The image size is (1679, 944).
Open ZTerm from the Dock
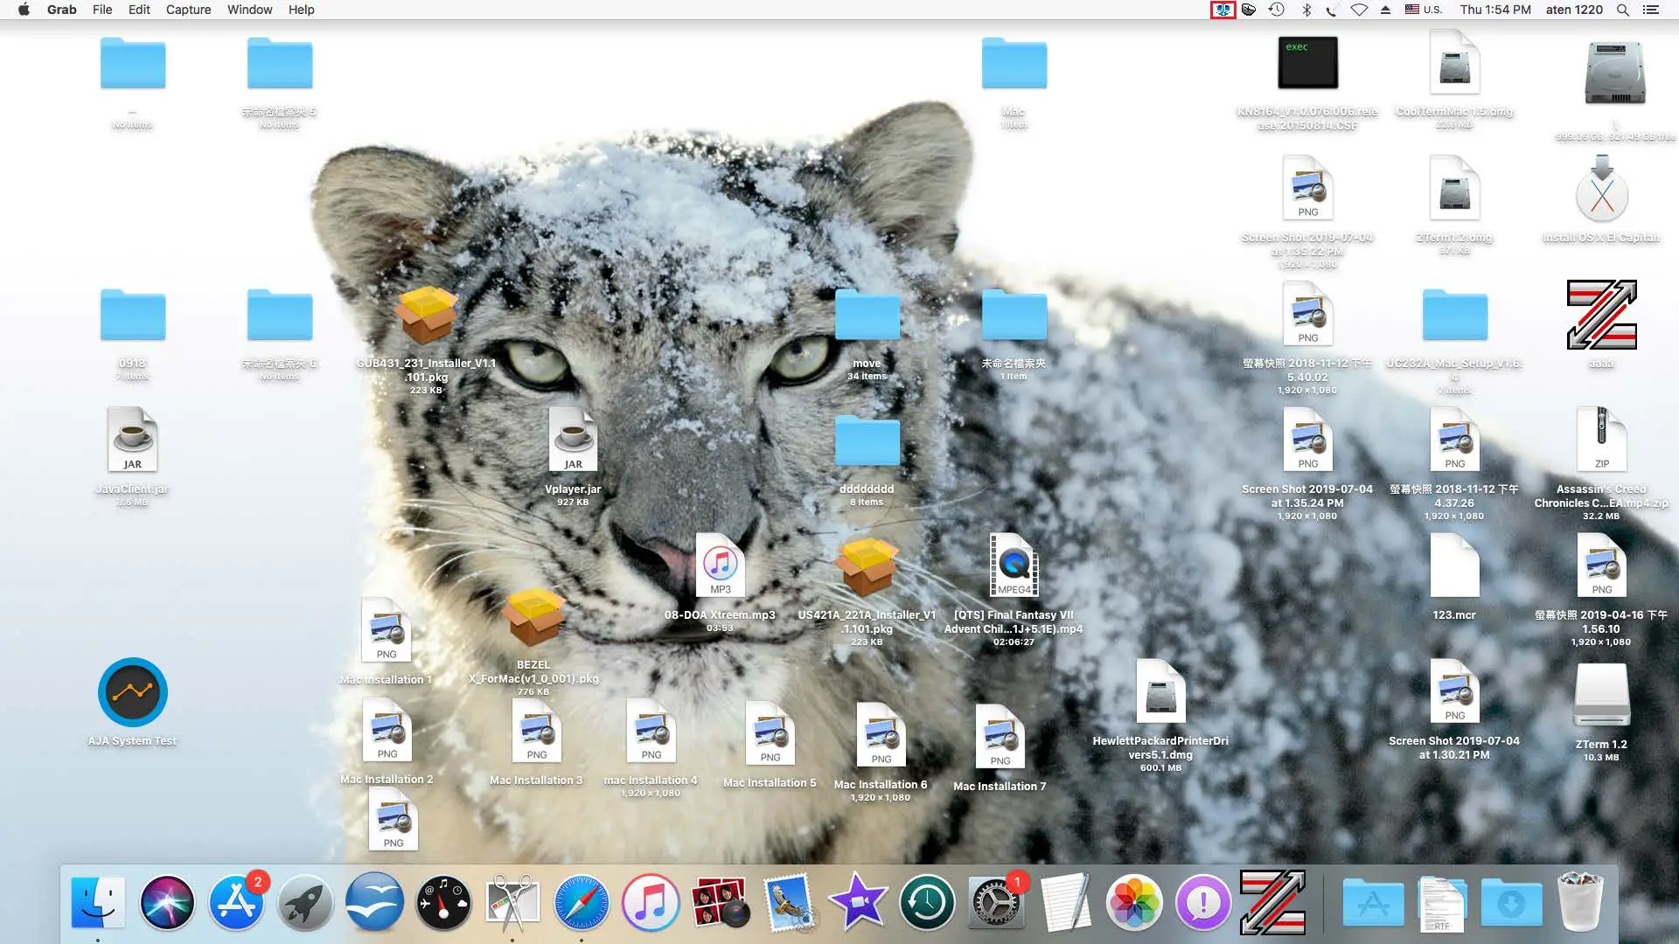click(1274, 902)
